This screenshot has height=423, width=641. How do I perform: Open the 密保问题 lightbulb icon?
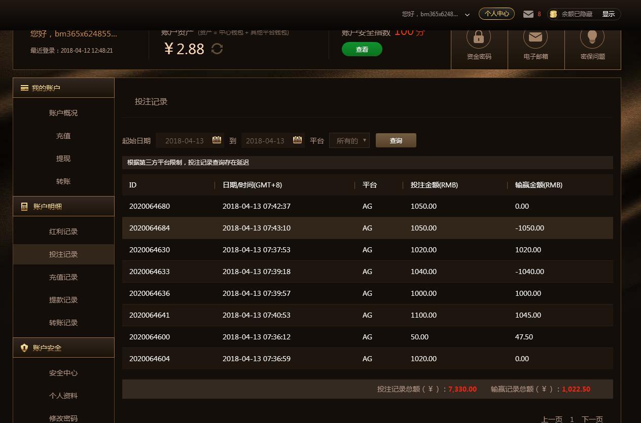point(592,38)
